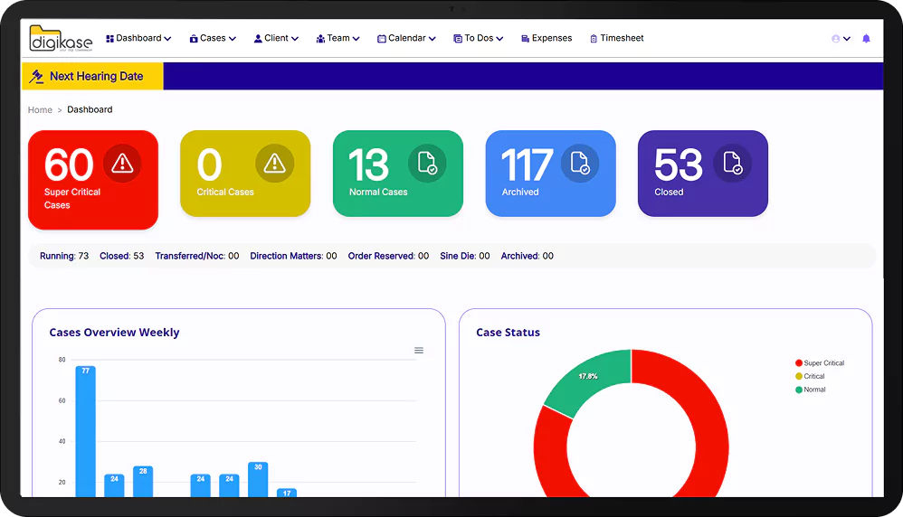
Task: Click the Next Hearing Date banner
Action: 92,76
